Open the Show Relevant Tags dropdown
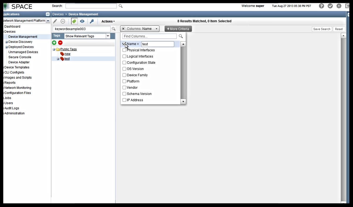 coord(108,36)
